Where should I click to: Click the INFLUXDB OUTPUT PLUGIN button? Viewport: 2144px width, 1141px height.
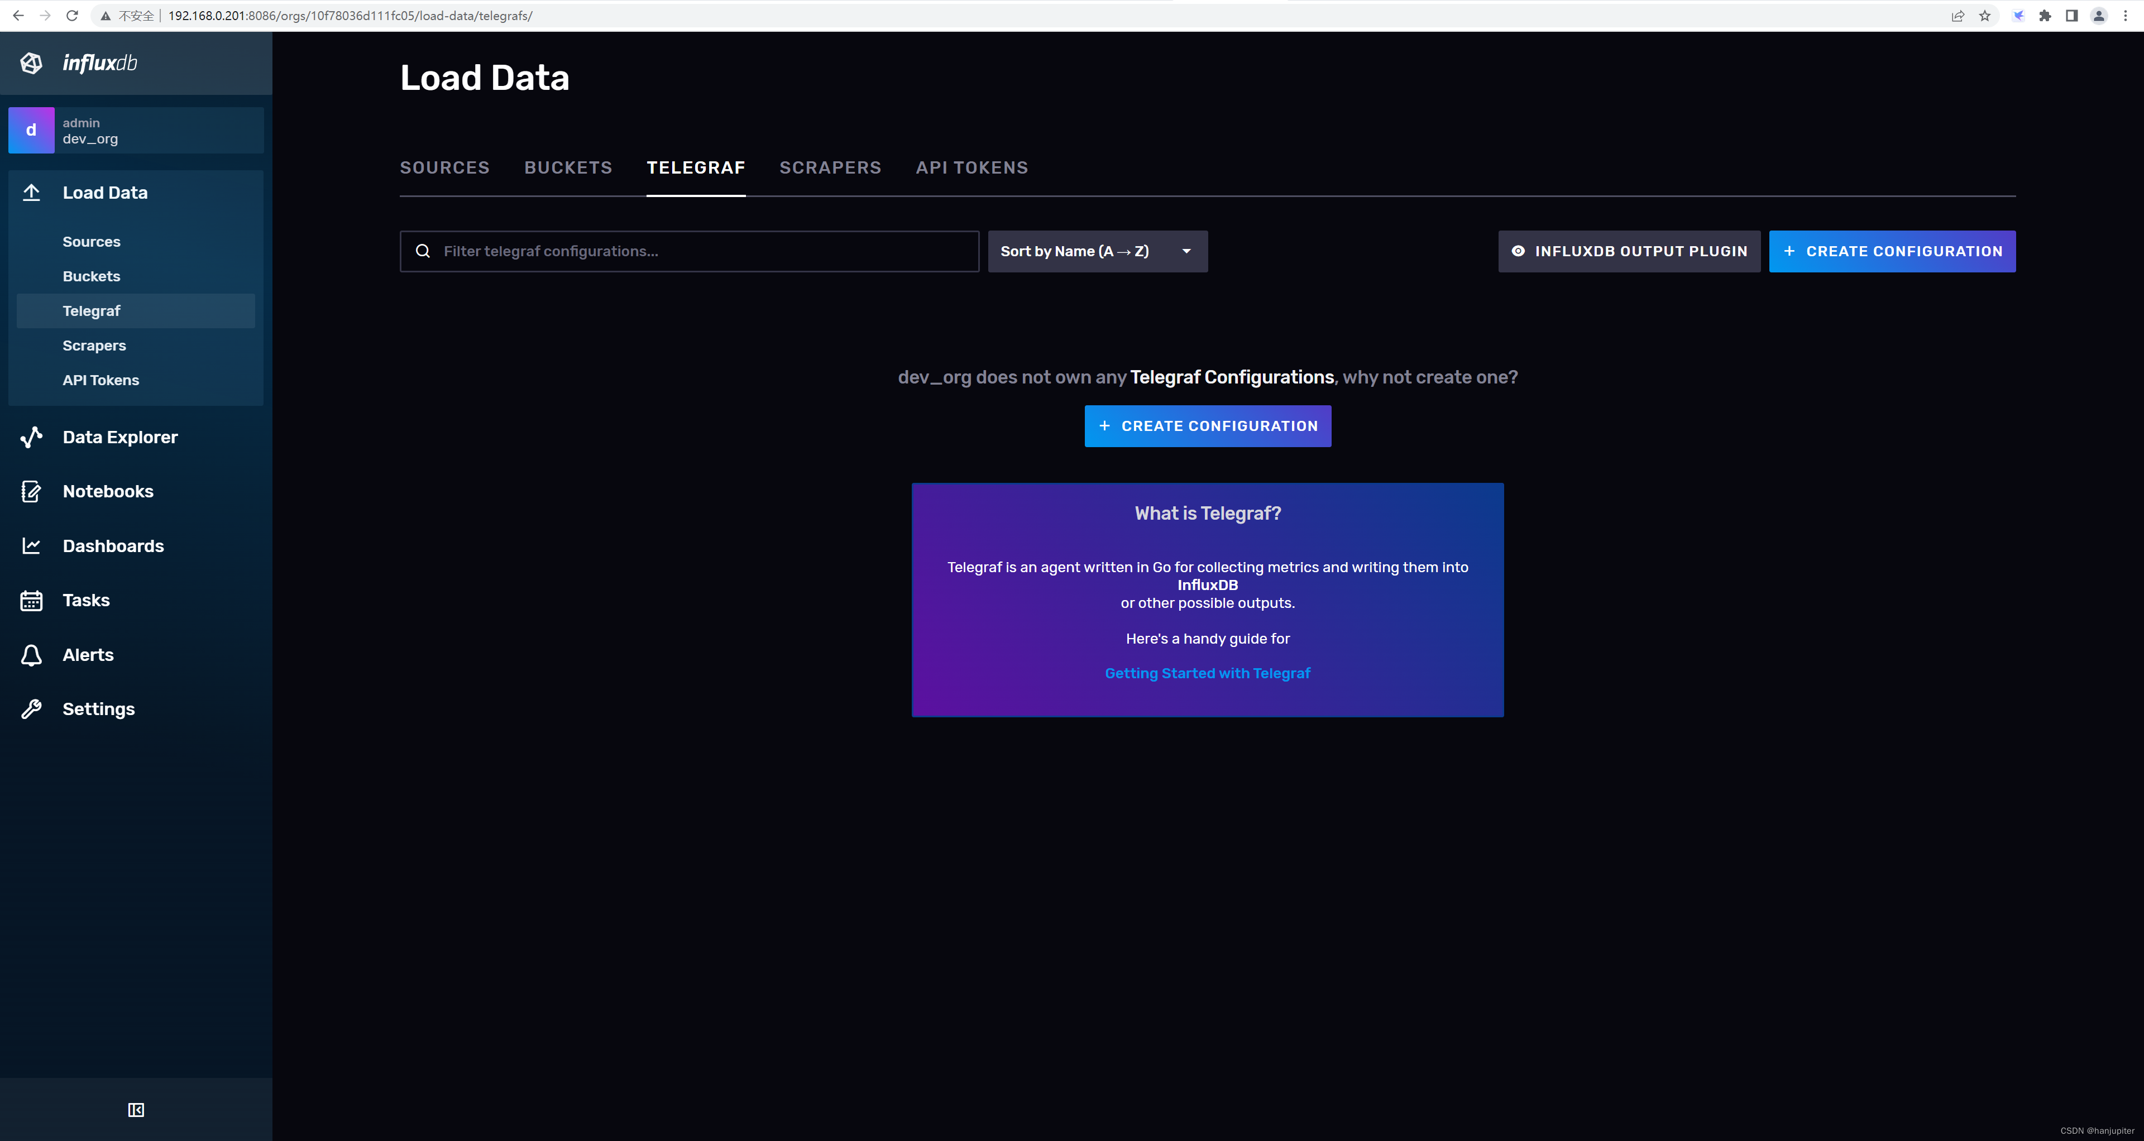(1629, 251)
